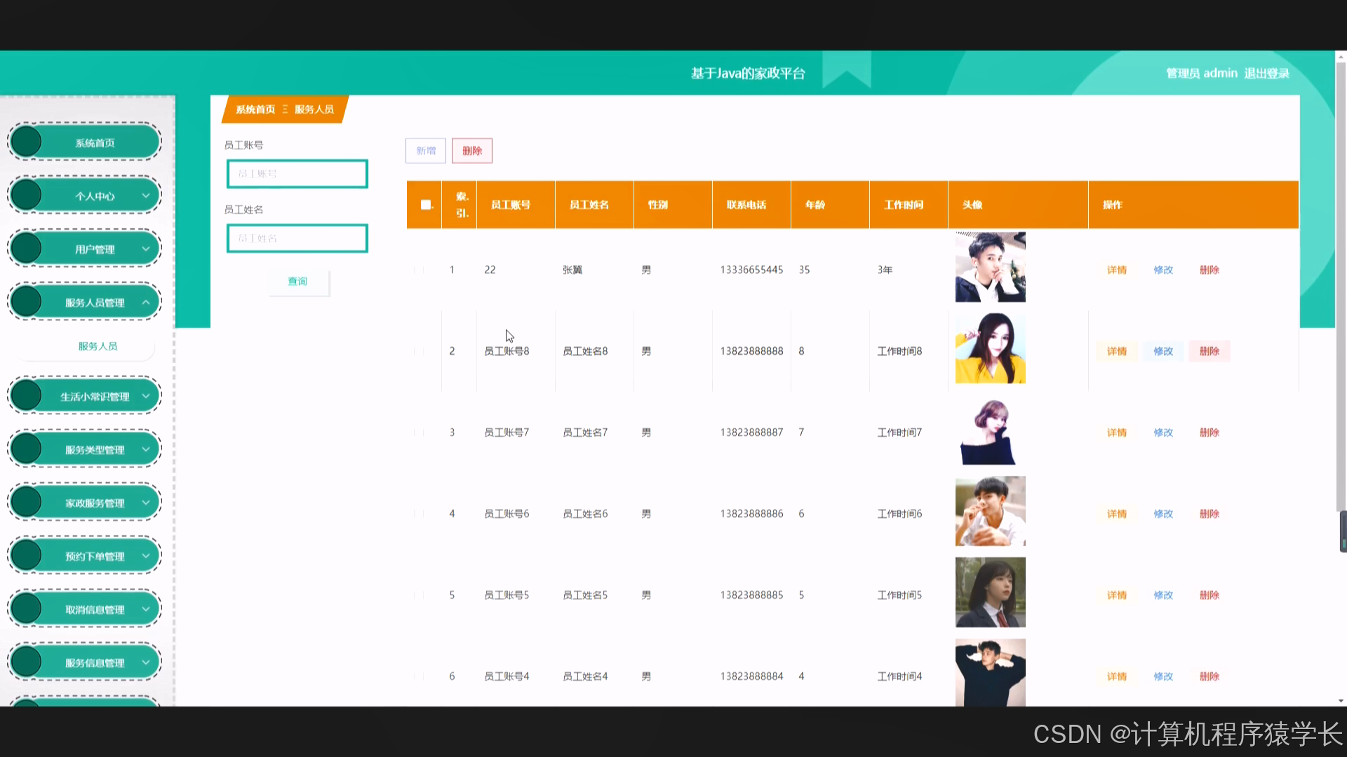
Task: Click the circle icon on 个人中心
Action: (27, 196)
